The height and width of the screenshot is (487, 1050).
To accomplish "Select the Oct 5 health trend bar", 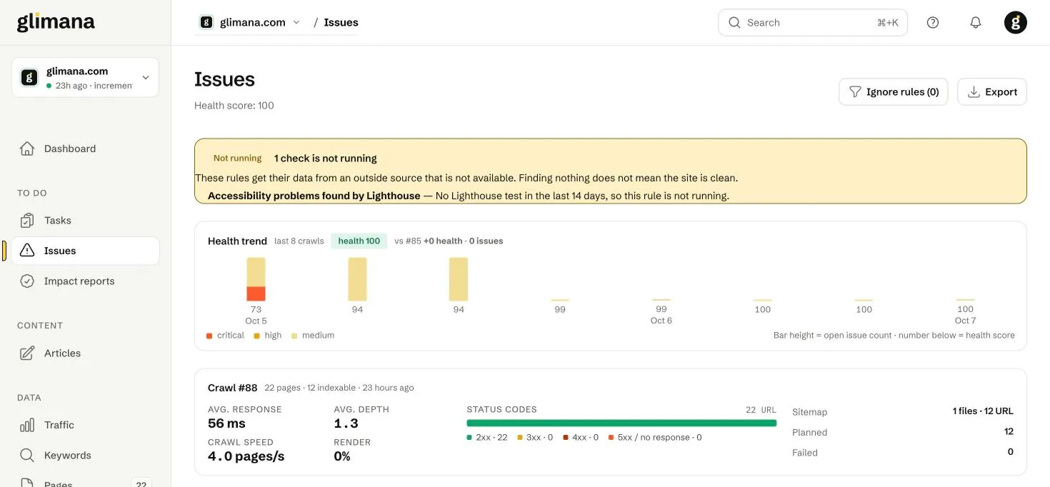I will (256, 279).
